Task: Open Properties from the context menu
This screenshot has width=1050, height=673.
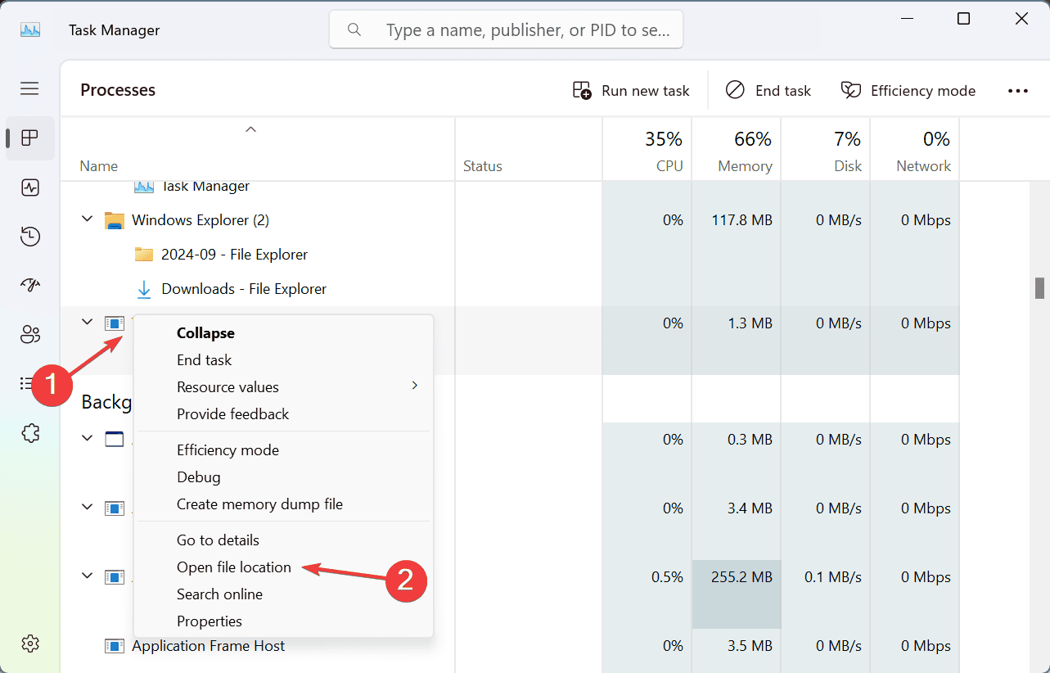Action: (x=283, y=621)
